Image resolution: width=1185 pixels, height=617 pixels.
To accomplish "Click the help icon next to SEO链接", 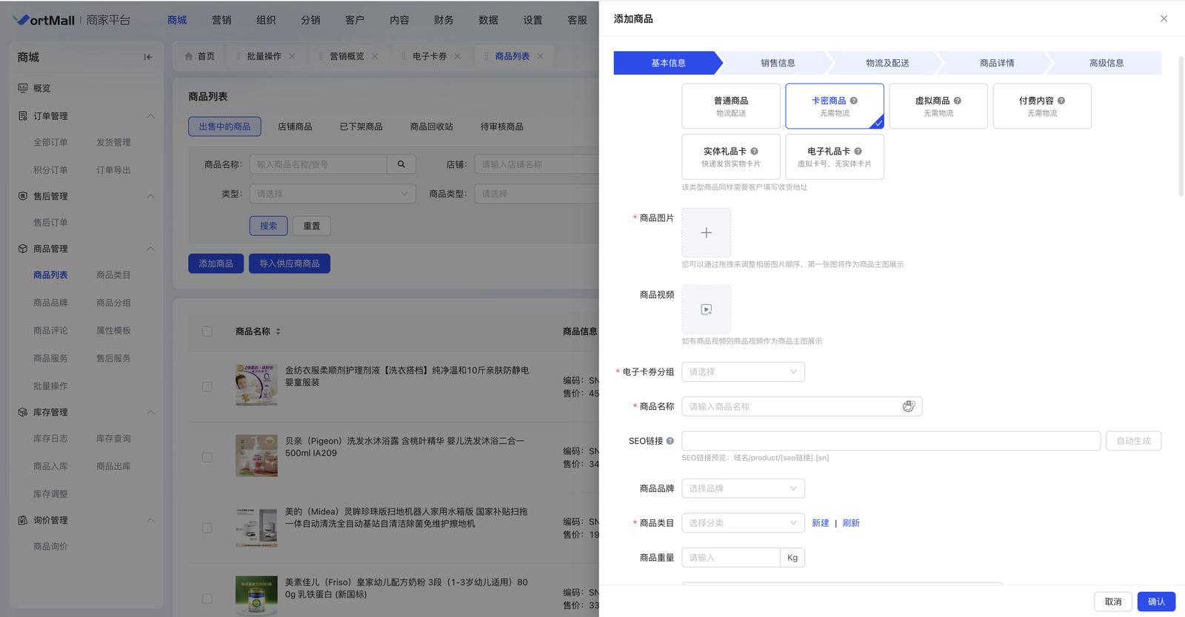I will click(x=670, y=441).
